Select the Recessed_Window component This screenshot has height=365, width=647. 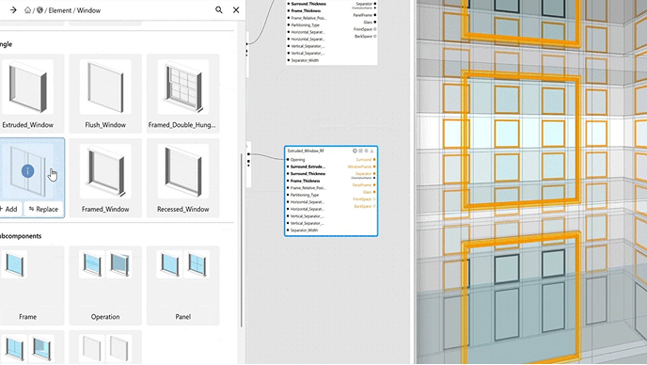pos(182,178)
